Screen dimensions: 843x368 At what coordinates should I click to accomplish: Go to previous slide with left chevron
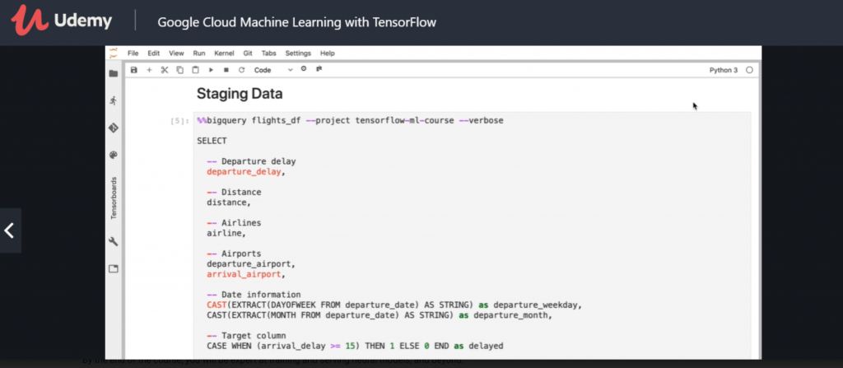click(10, 231)
